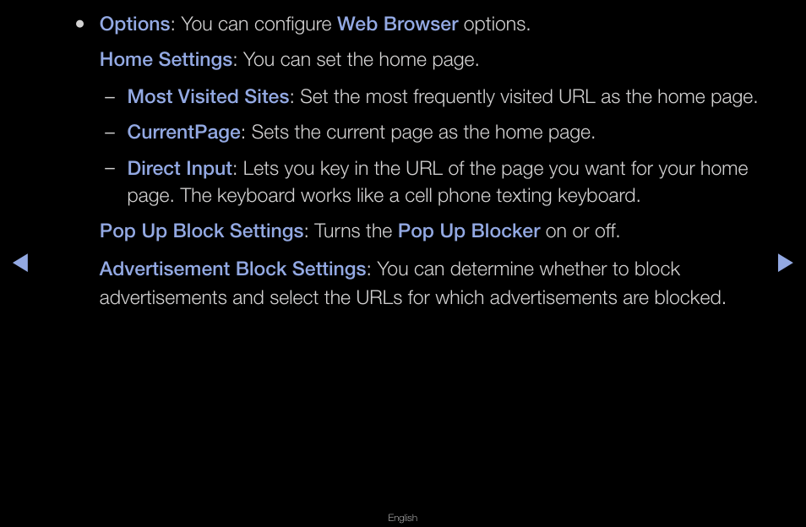Go to previous page with left arrow
The image size is (806, 527).
[20, 263]
